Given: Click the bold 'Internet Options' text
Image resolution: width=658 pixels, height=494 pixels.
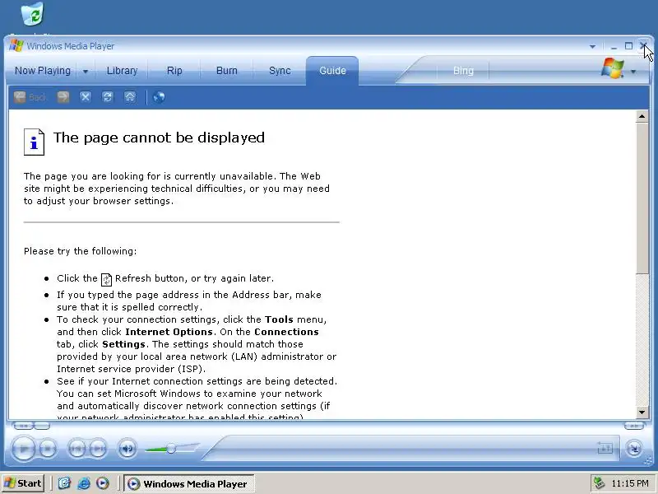Looking at the screenshot, I should 169,332.
